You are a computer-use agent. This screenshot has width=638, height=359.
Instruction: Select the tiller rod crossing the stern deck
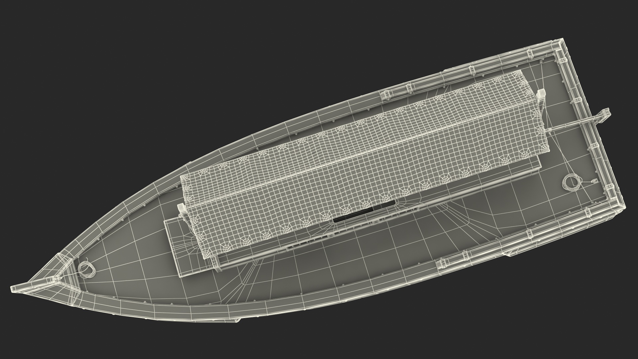pyautogui.click(x=565, y=125)
